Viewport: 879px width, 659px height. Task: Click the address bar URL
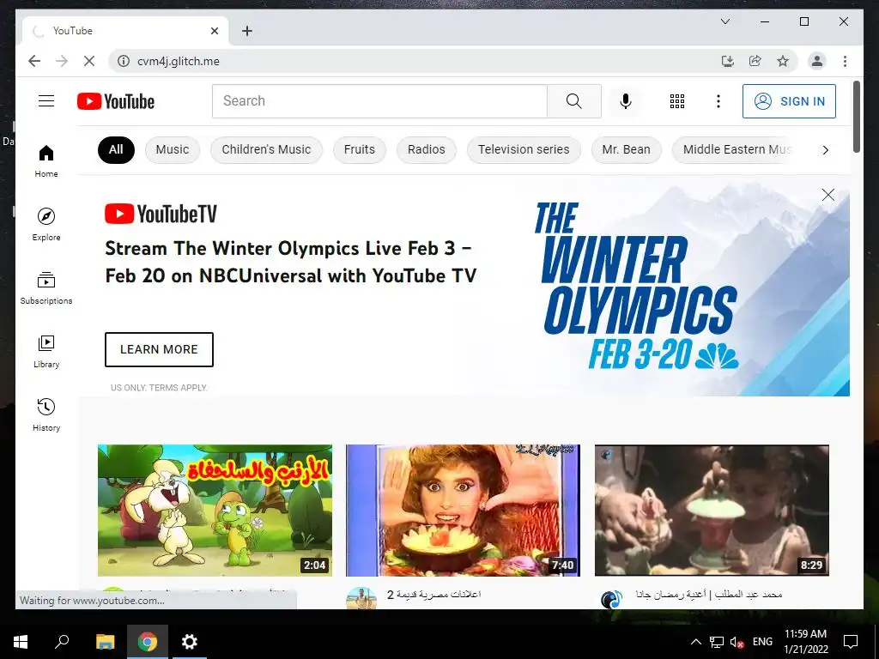179,61
